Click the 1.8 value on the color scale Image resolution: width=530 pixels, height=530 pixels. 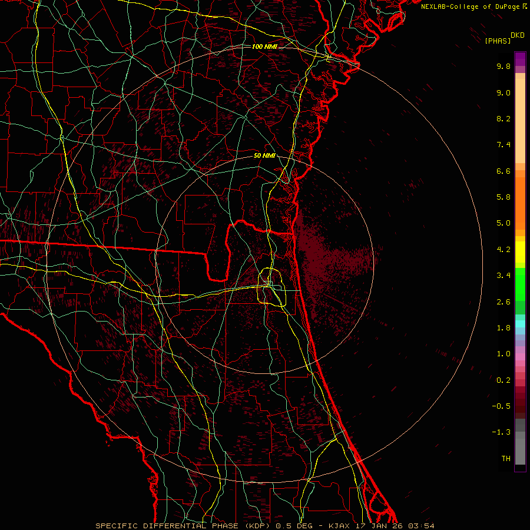[x=503, y=328]
